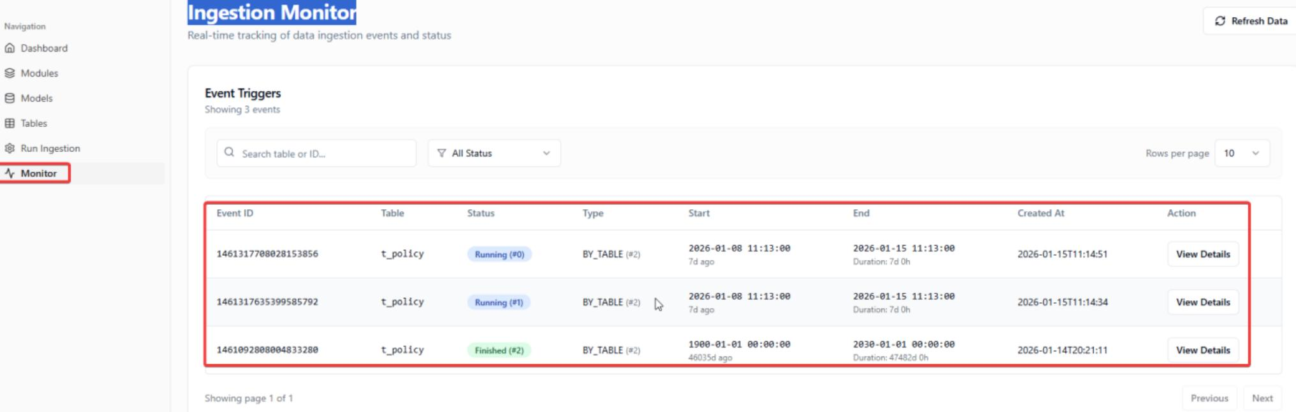Image resolution: width=1296 pixels, height=412 pixels.
Task: Click the Models database icon
Action: pyautogui.click(x=10, y=98)
